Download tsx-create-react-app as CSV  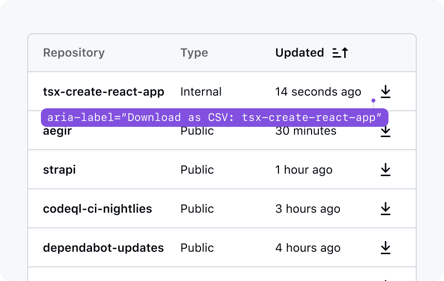(x=386, y=91)
